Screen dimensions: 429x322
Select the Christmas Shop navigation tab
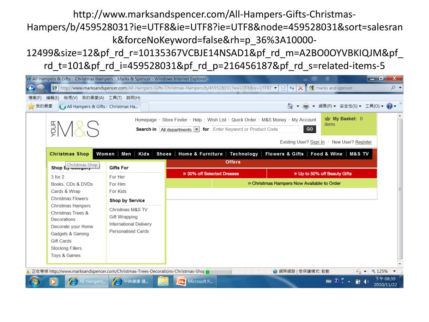(69, 154)
